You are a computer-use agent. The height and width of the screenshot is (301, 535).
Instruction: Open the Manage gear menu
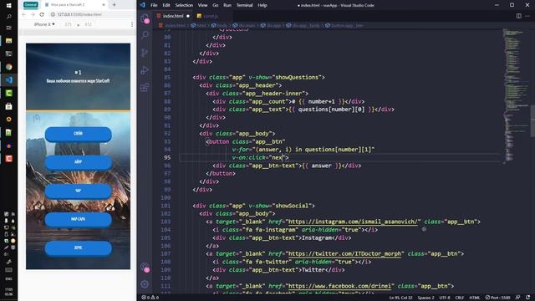point(145,284)
